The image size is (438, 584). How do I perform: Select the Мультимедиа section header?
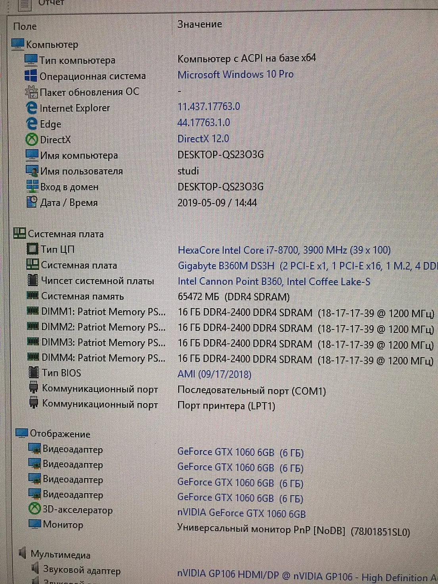point(60,555)
